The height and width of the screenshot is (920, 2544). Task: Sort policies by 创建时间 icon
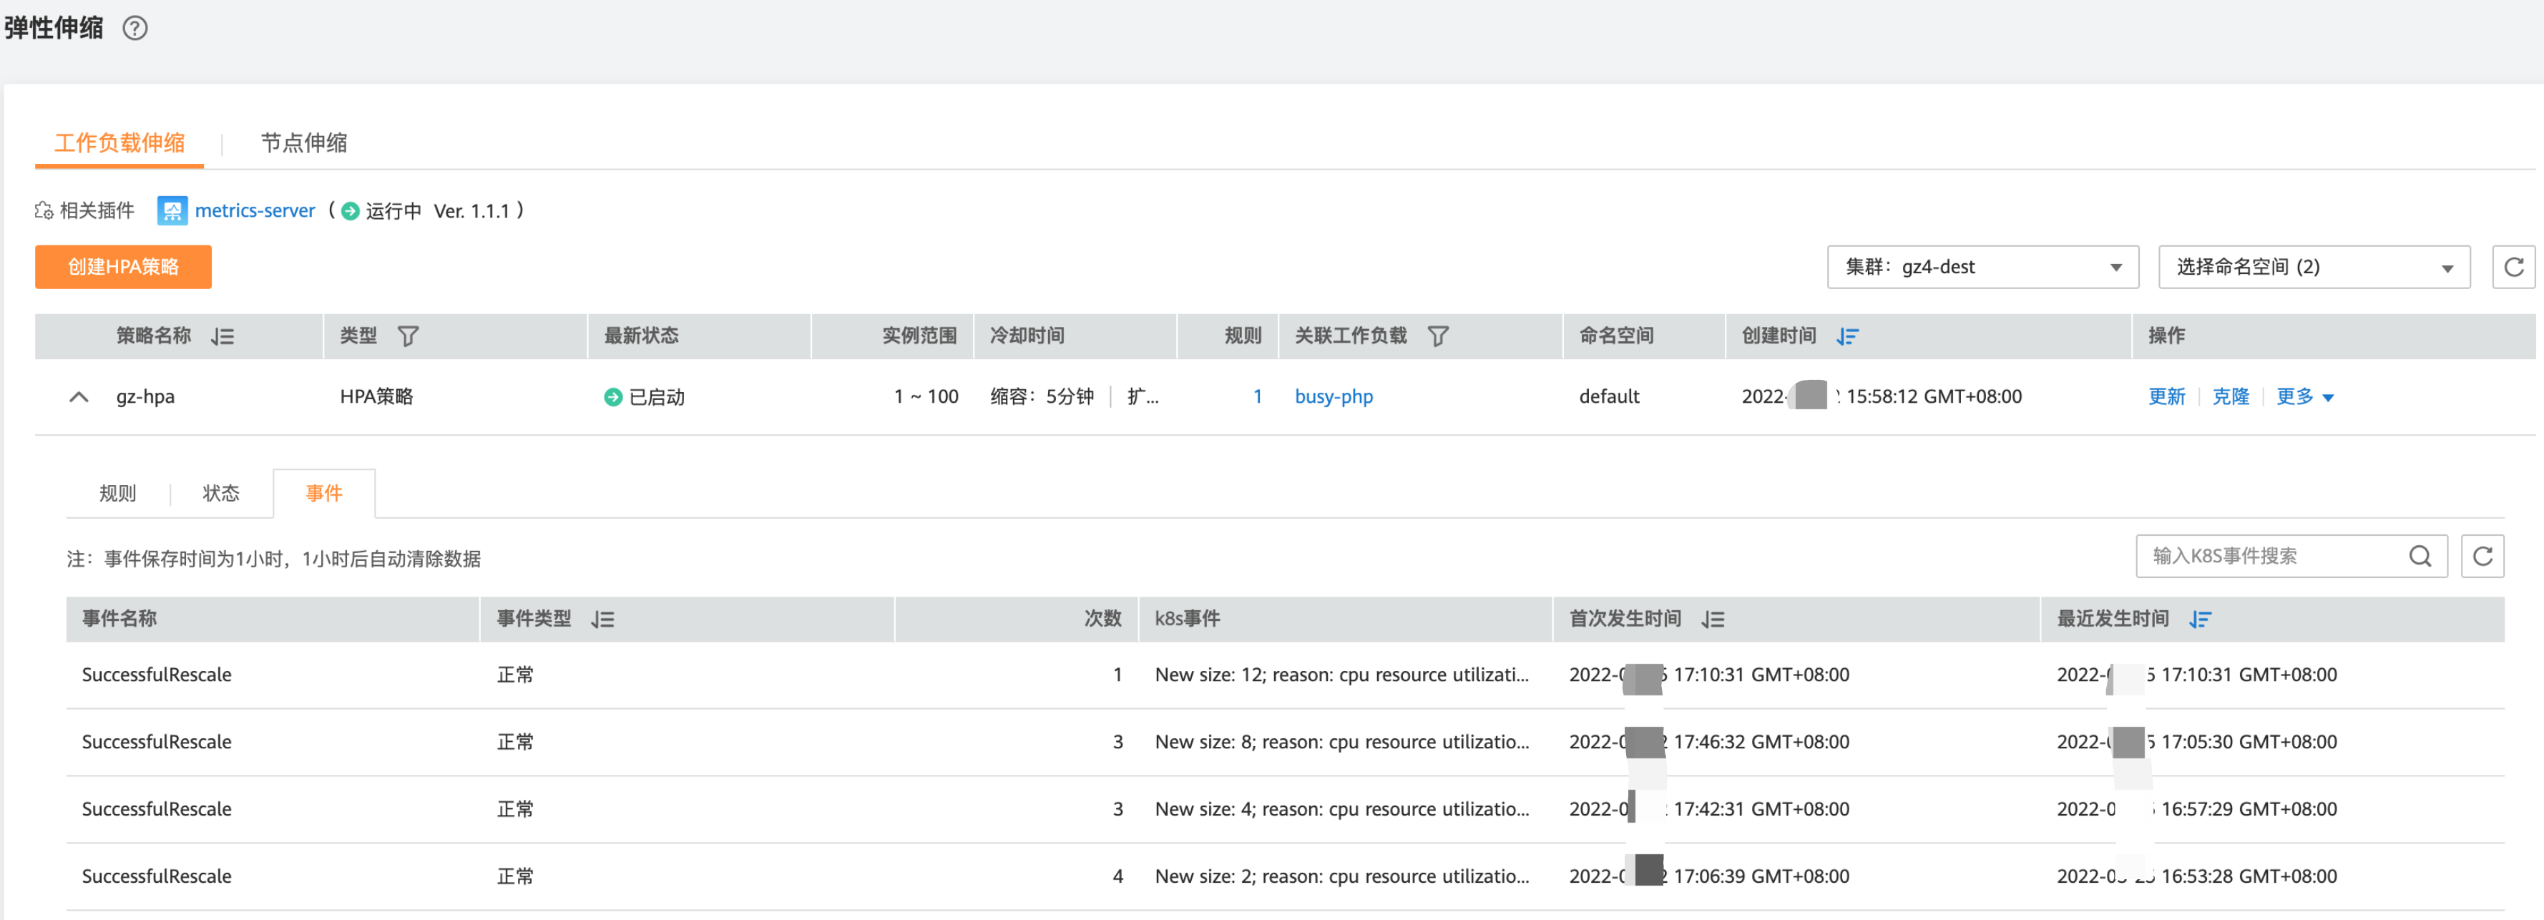click(x=1846, y=337)
